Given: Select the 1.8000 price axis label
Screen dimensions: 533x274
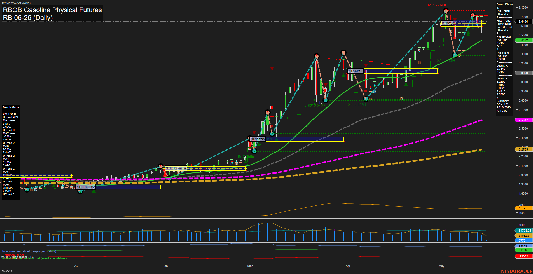Looking at the screenshot, I should coord(523,193).
